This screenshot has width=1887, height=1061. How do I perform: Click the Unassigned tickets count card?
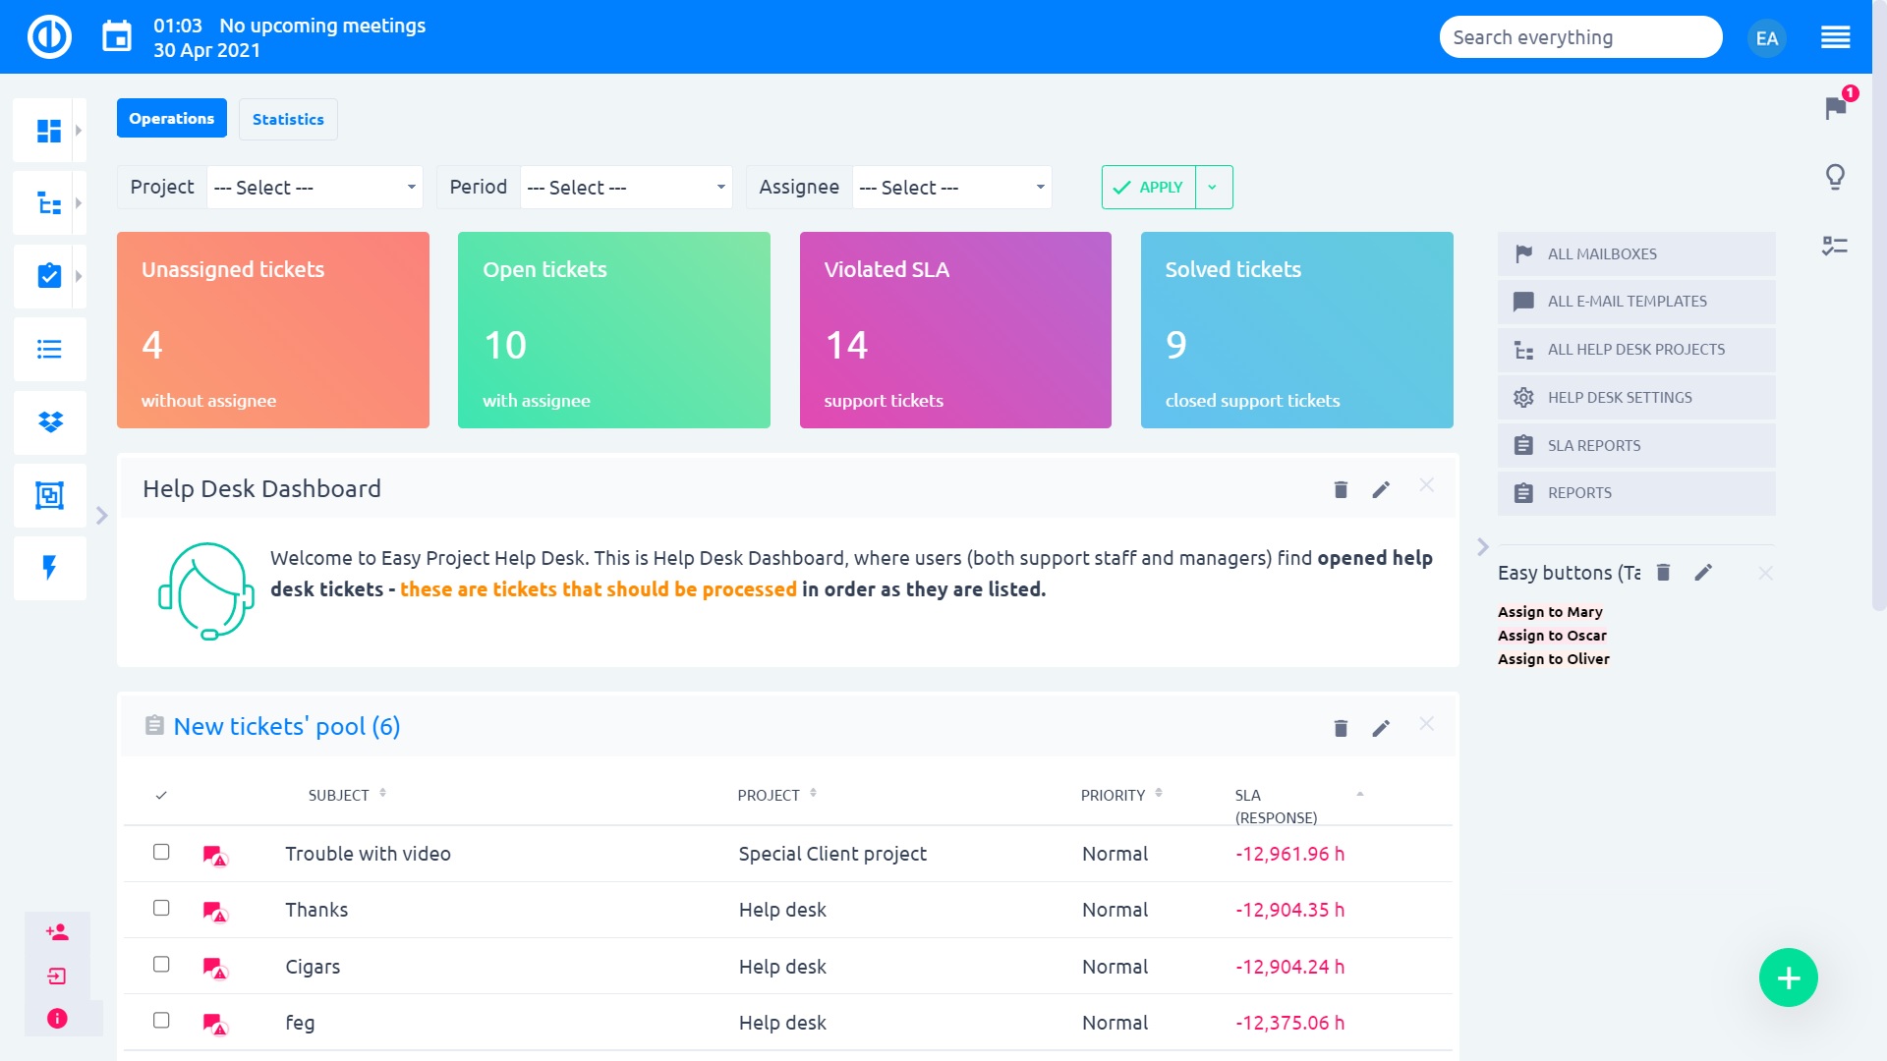tap(272, 329)
